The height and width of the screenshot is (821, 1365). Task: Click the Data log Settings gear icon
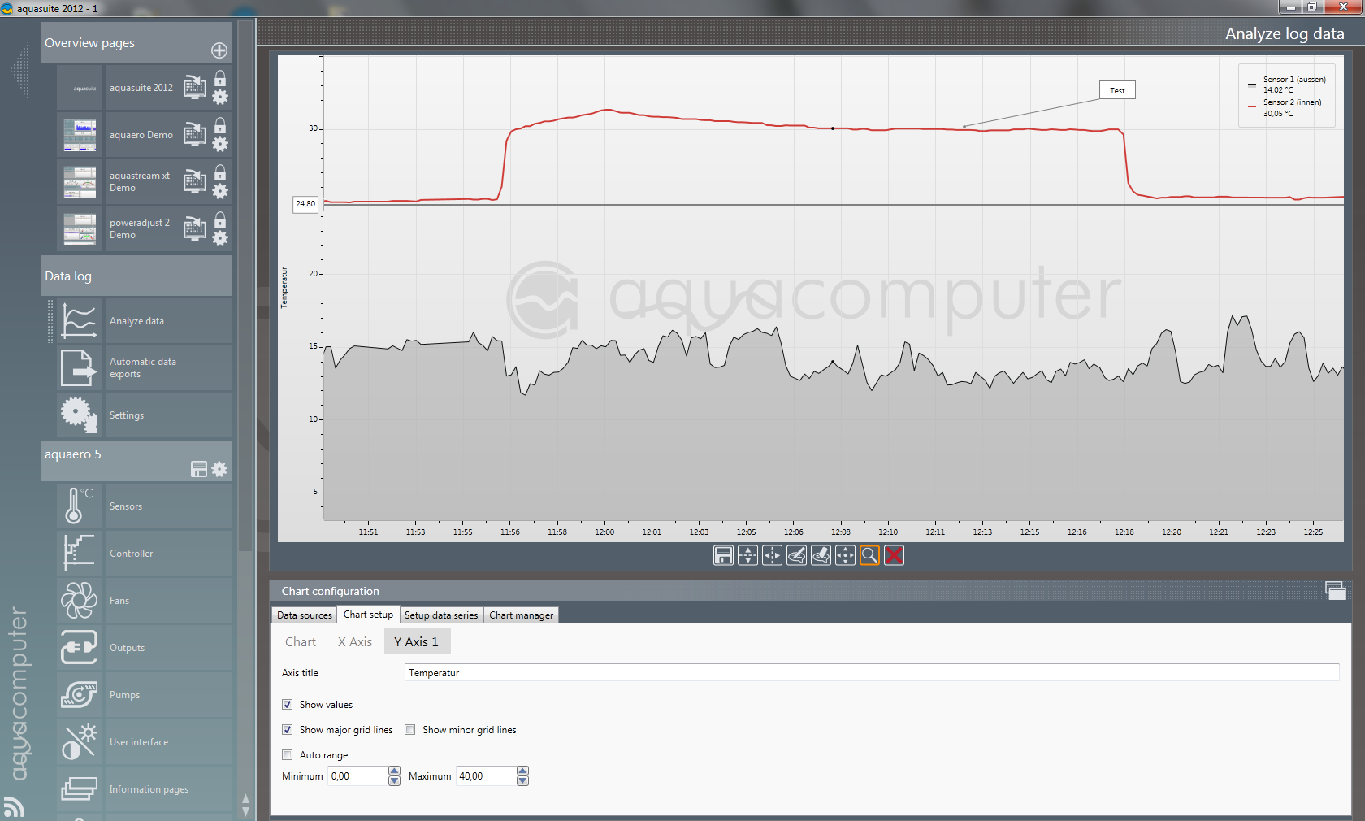79,415
